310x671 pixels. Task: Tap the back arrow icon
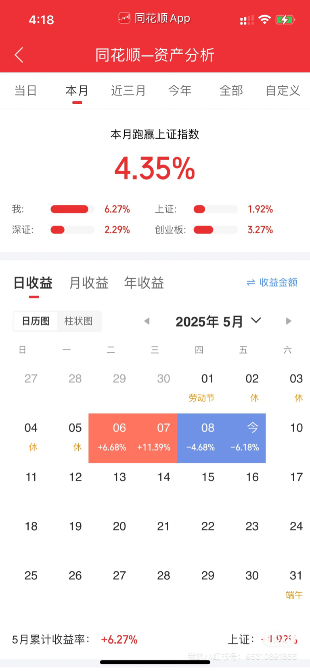[19, 55]
